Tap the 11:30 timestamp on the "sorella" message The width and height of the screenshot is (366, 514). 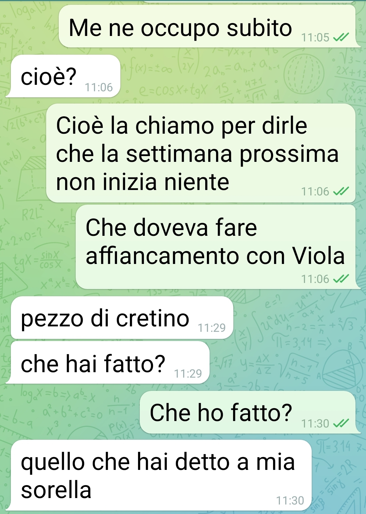[290, 501]
